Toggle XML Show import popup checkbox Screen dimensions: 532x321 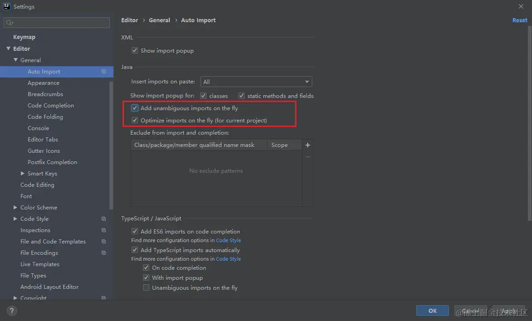(135, 50)
